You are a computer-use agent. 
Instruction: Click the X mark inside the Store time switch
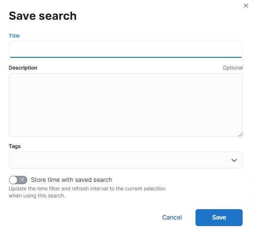(22, 180)
